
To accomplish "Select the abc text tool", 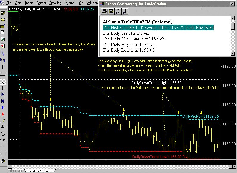I will click(x=3, y=127).
